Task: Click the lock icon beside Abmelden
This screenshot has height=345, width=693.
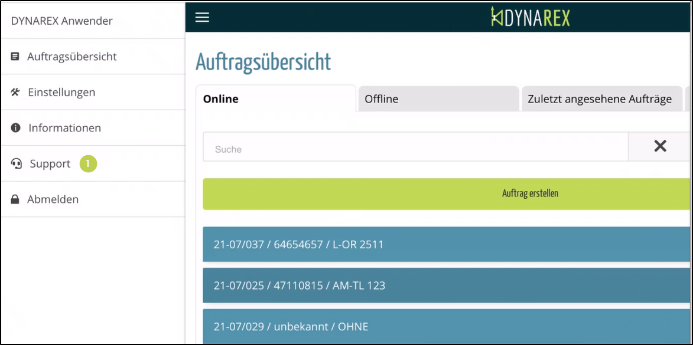Action: coord(15,200)
